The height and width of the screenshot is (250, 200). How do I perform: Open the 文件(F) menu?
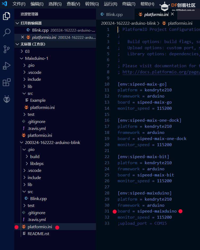19,4
